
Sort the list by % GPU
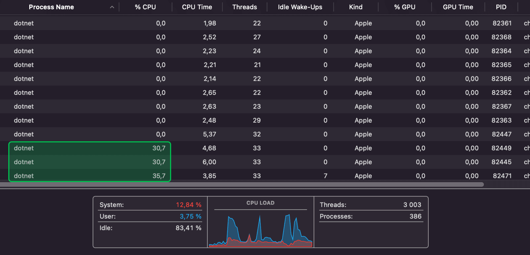point(405,7)
